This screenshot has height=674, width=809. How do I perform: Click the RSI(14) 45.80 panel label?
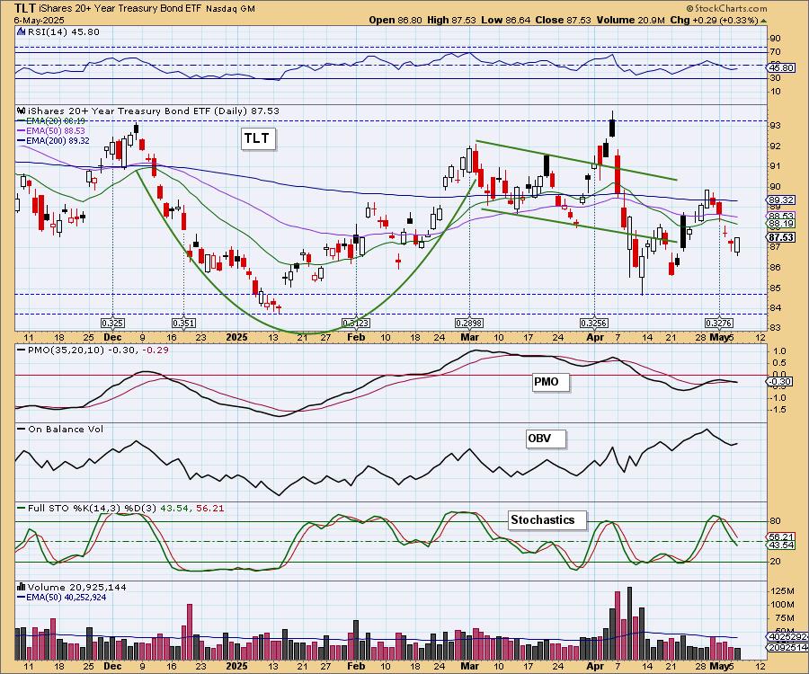pyautogui.click(x=62, y=31)
